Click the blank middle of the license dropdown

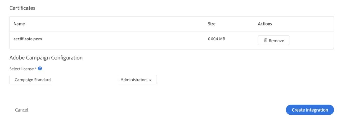[x=85, y=80]
